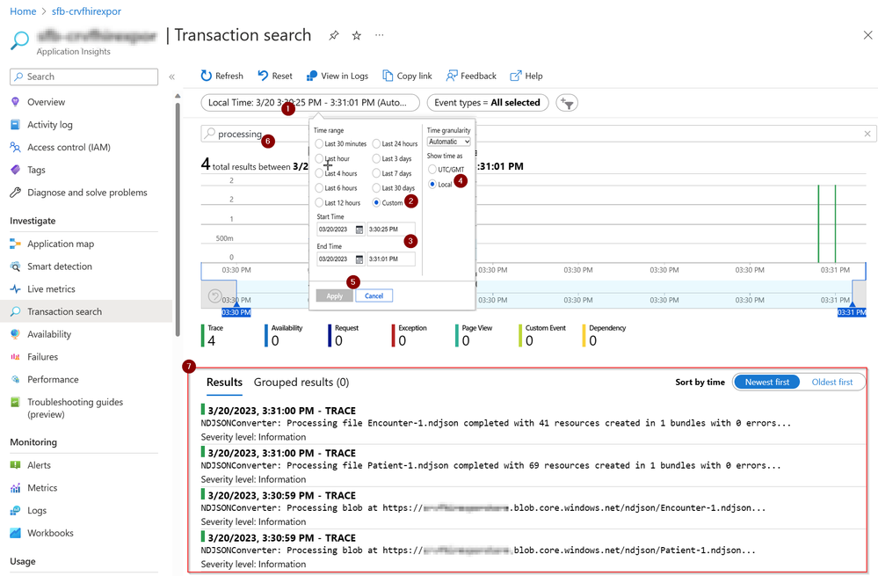Open Performance in the sidebar
This screenshot has width=878, height=576.
(53, 379)
